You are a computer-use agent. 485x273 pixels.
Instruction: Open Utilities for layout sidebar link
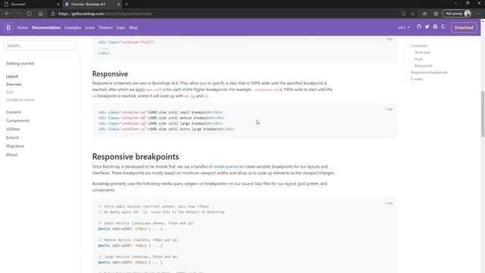pos(20,99)
